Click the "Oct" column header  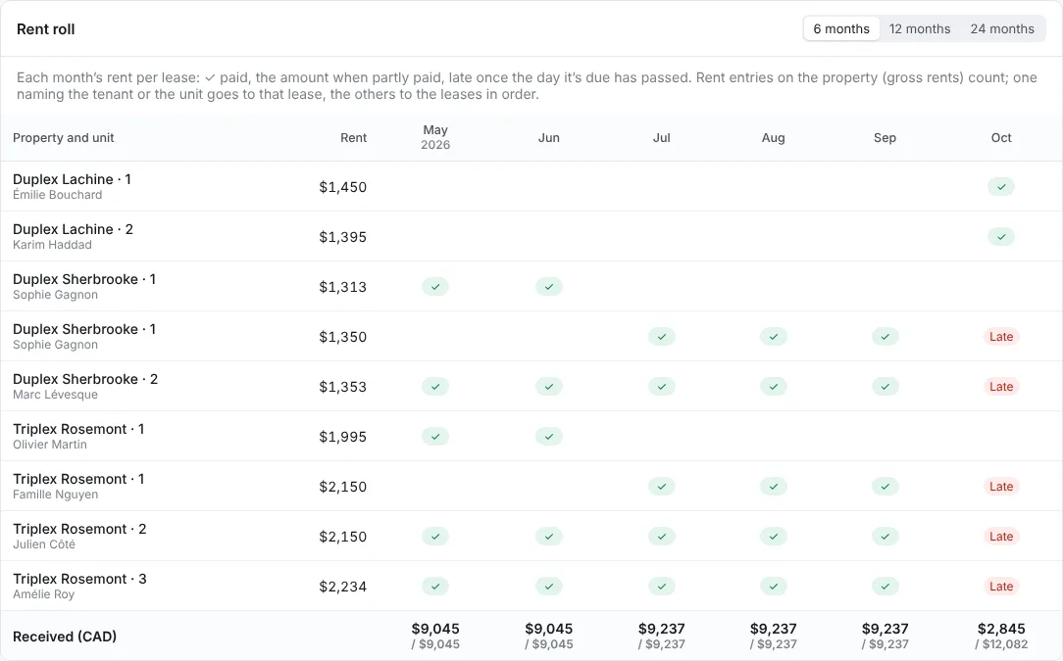(x=1001, y=137)
